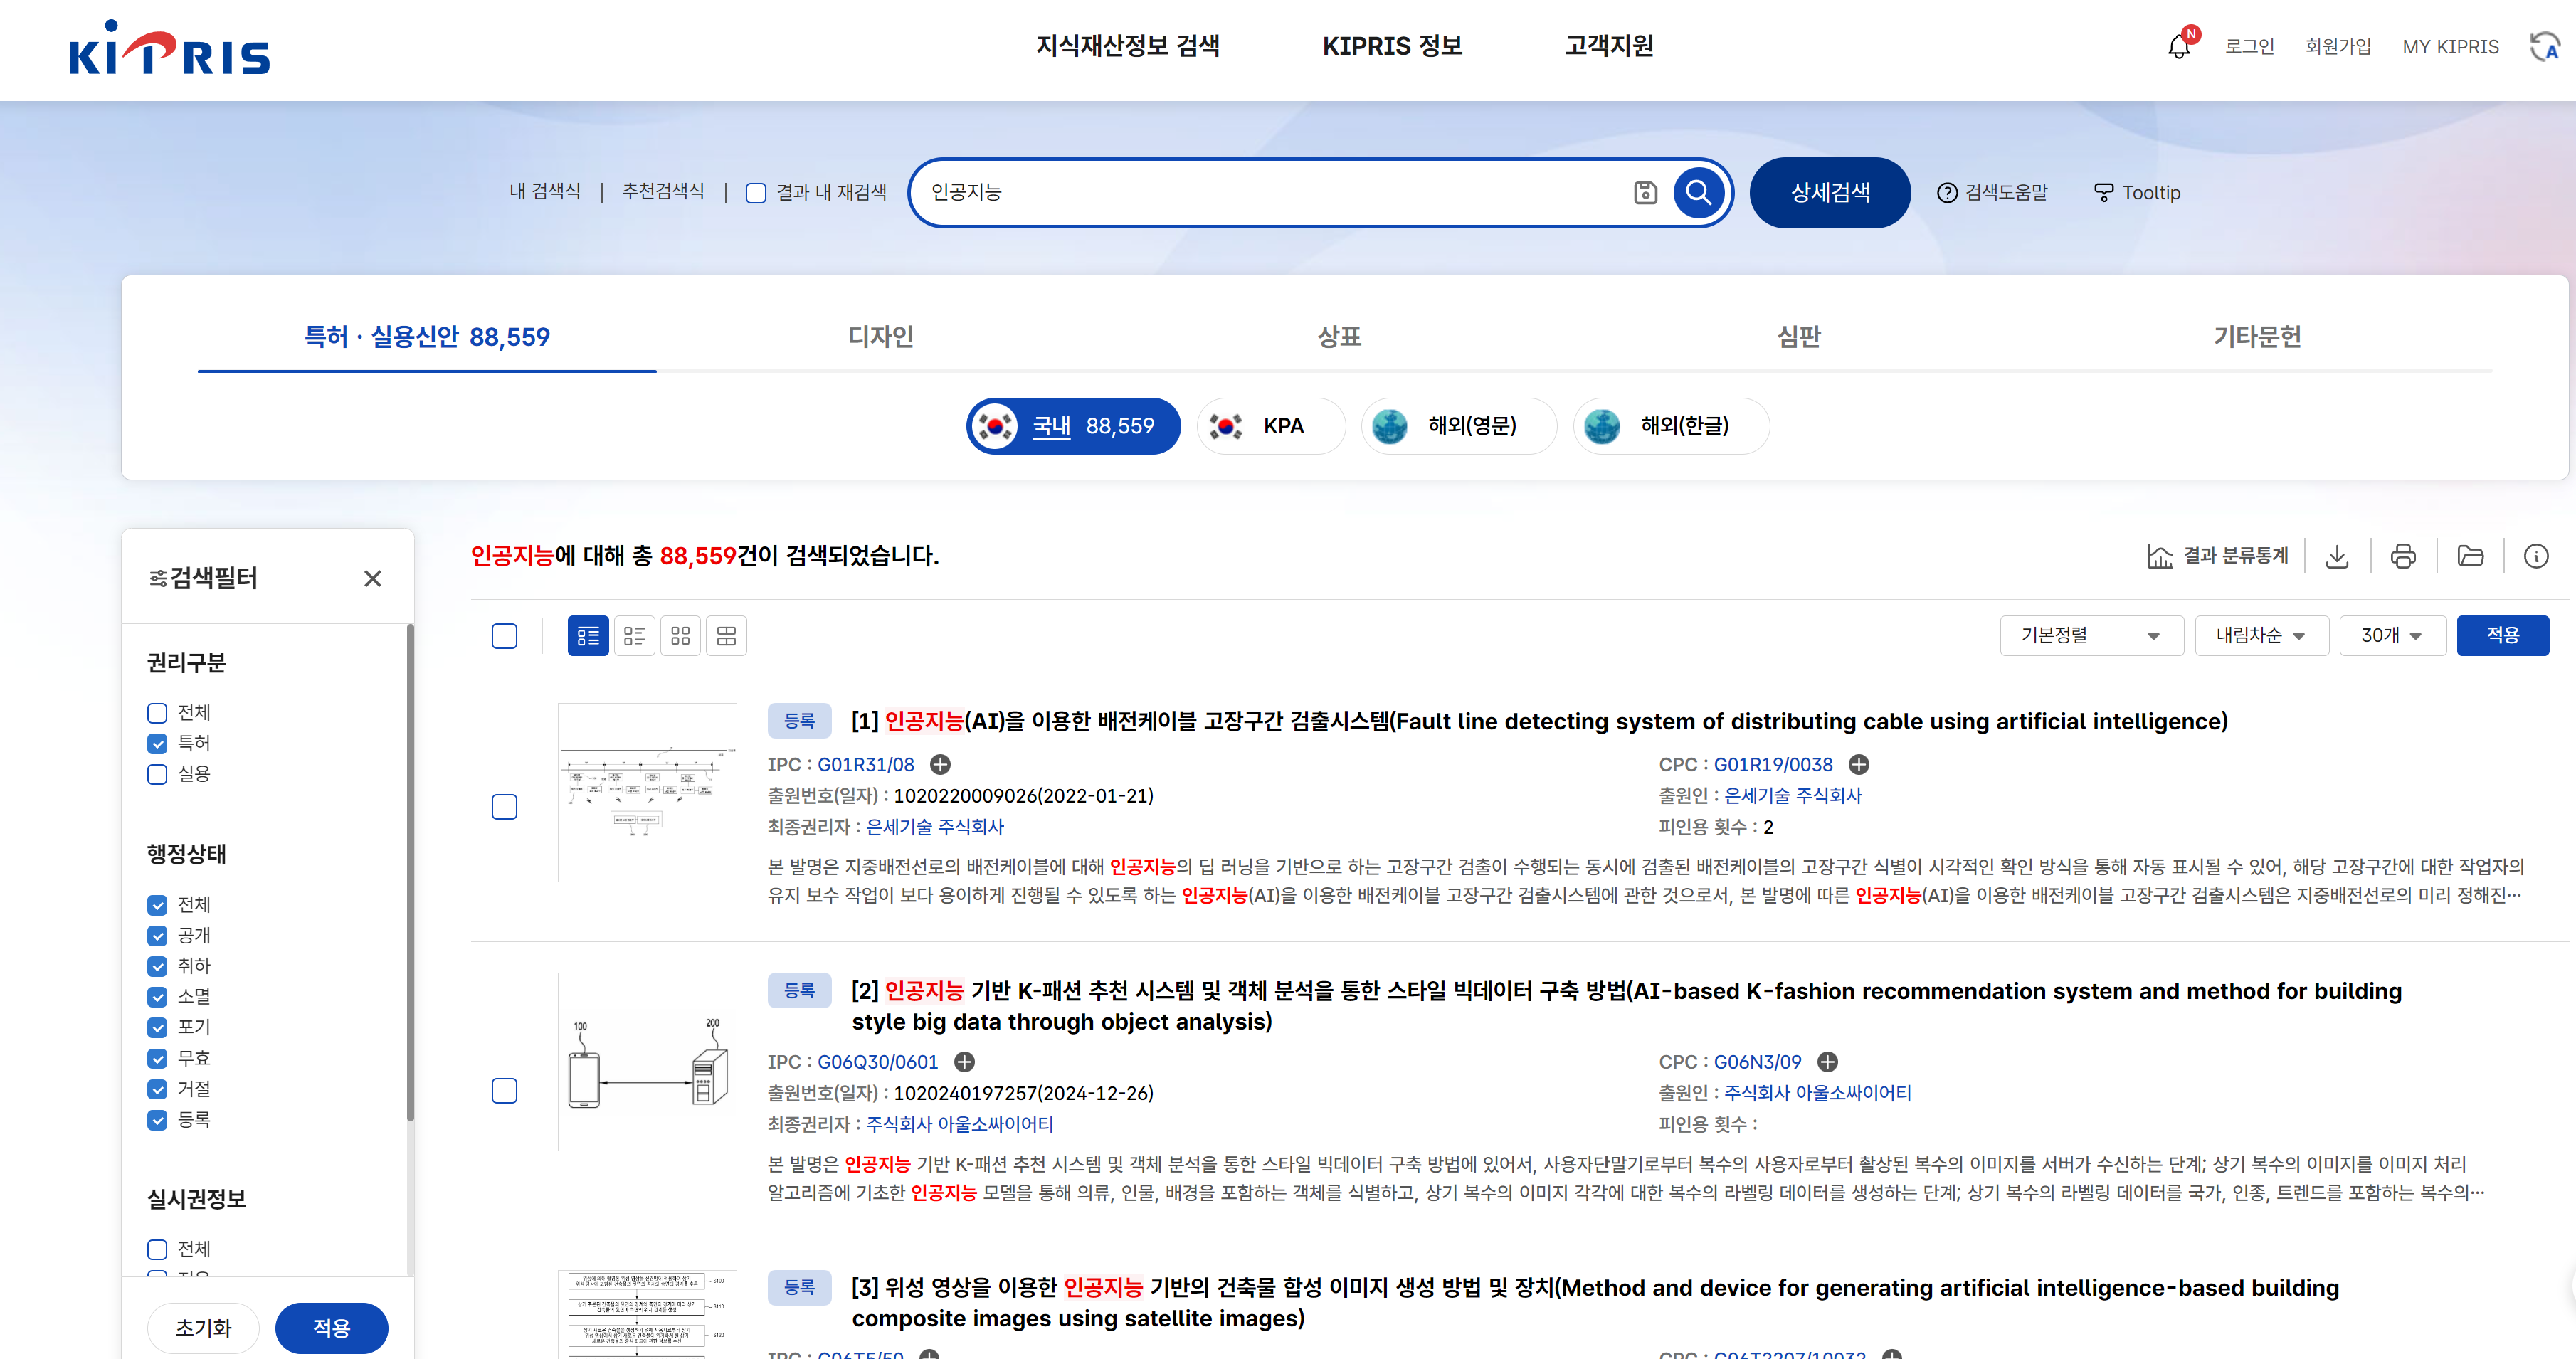Click the download results icon
Viewport: 2576px width, 1359px height.
(x=2337, y=556)
